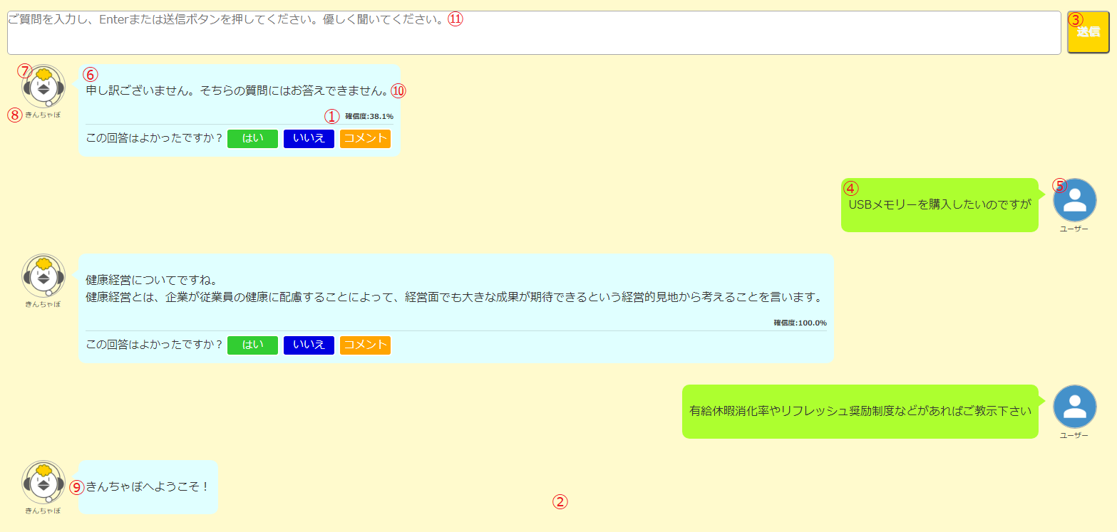Click the 申し訳ございません apology message text
The height and width of the screenshot is (532, 1117).
click(x=237, y=91)
